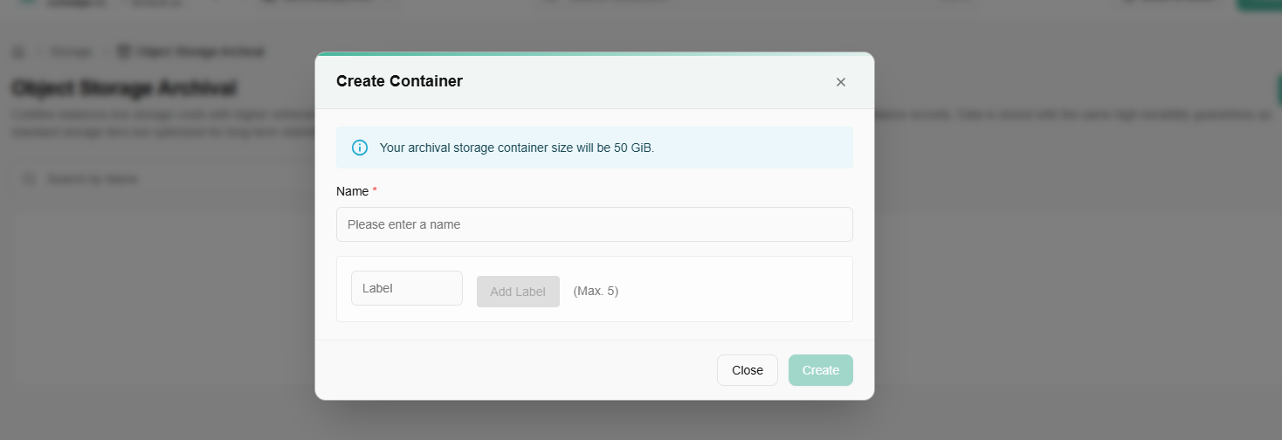
Task: Click into the Label text box
Action: [406, 288]
